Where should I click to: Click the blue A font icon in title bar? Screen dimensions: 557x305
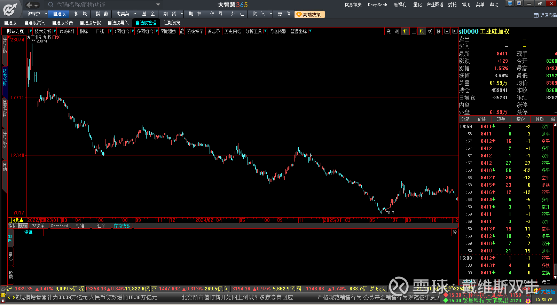coord(519,3)
